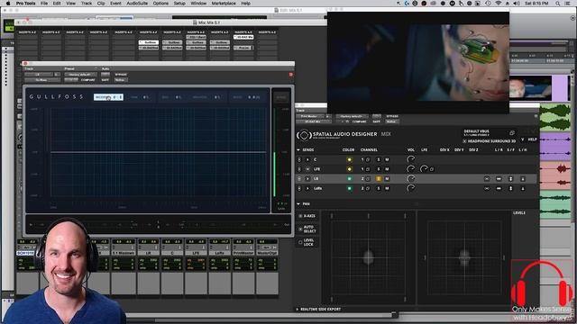This screenshot has height=324, width=577.
Task: Click the channel icon next to C's channel 1
Action: 368,160
